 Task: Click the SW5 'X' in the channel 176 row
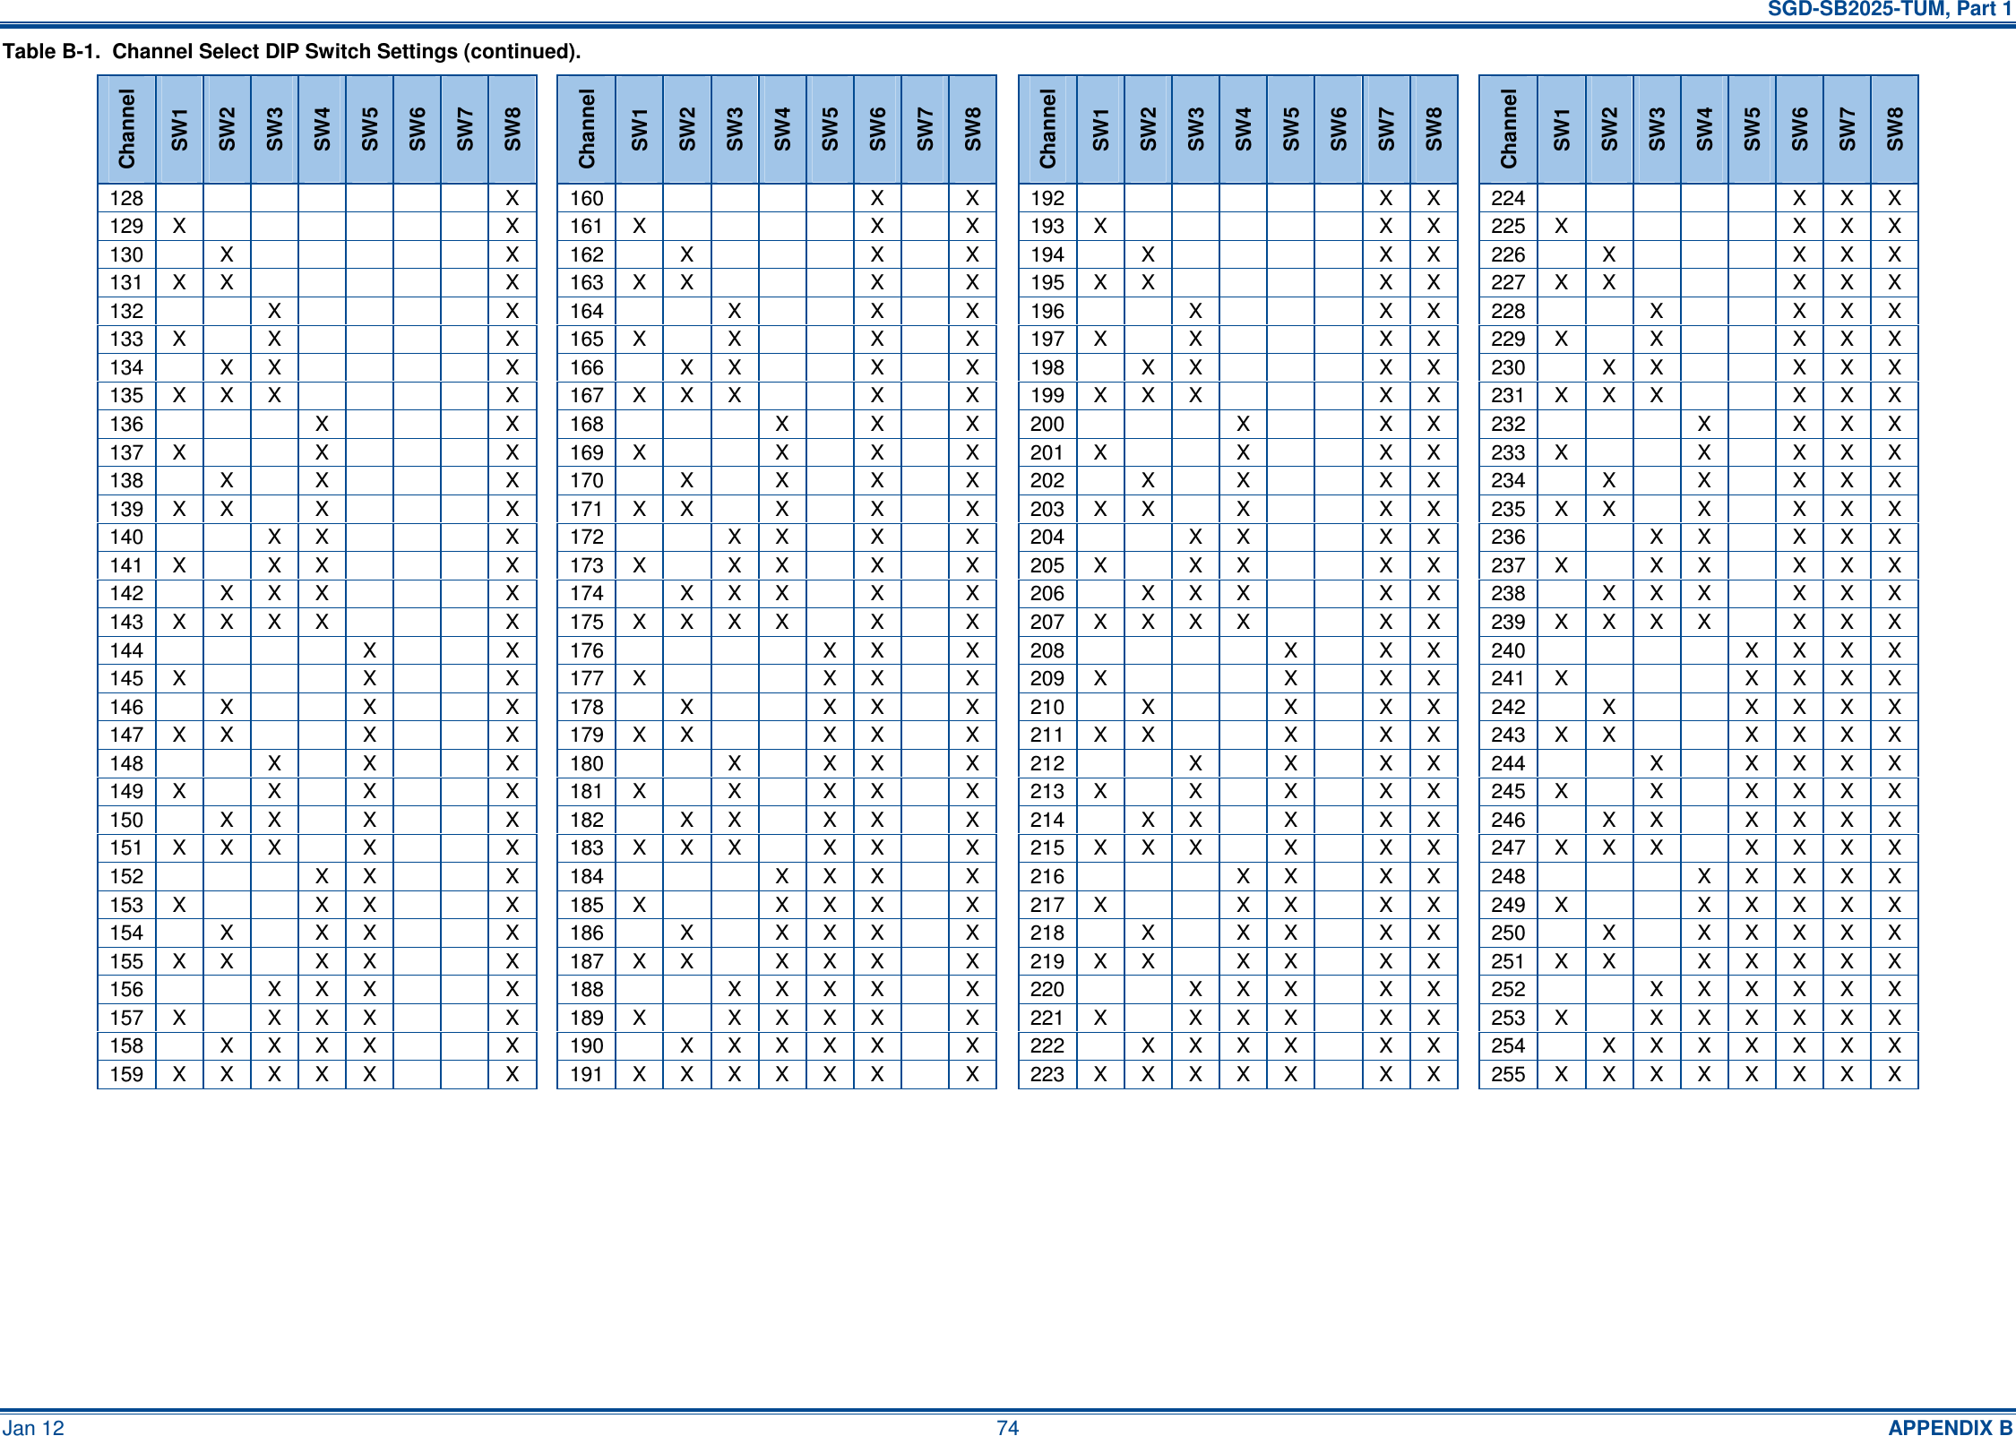point(830,650)
